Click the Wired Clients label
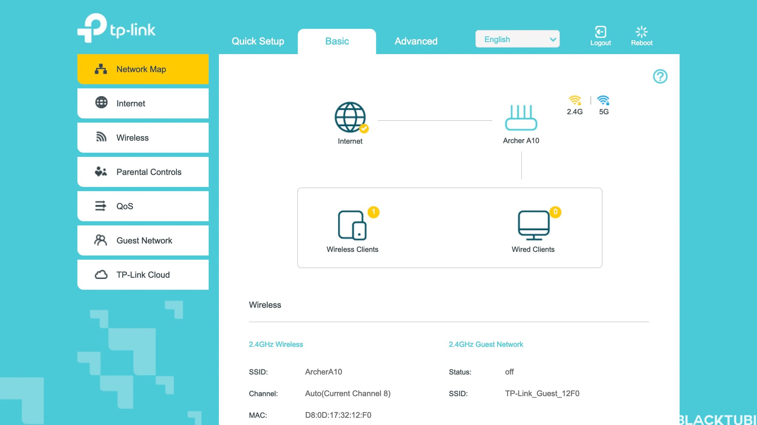This screenshot has width=757, height=425. [x=533, y=249]
